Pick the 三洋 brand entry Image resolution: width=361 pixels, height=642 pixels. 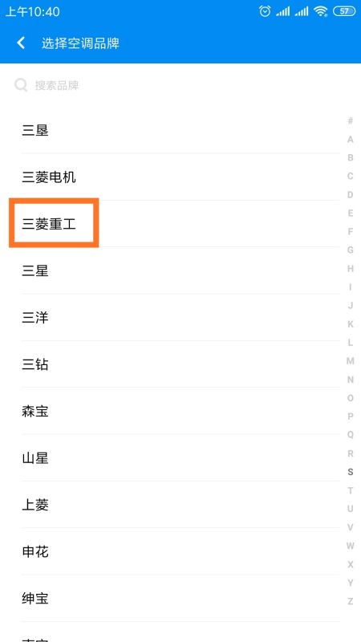coord(180,317)
